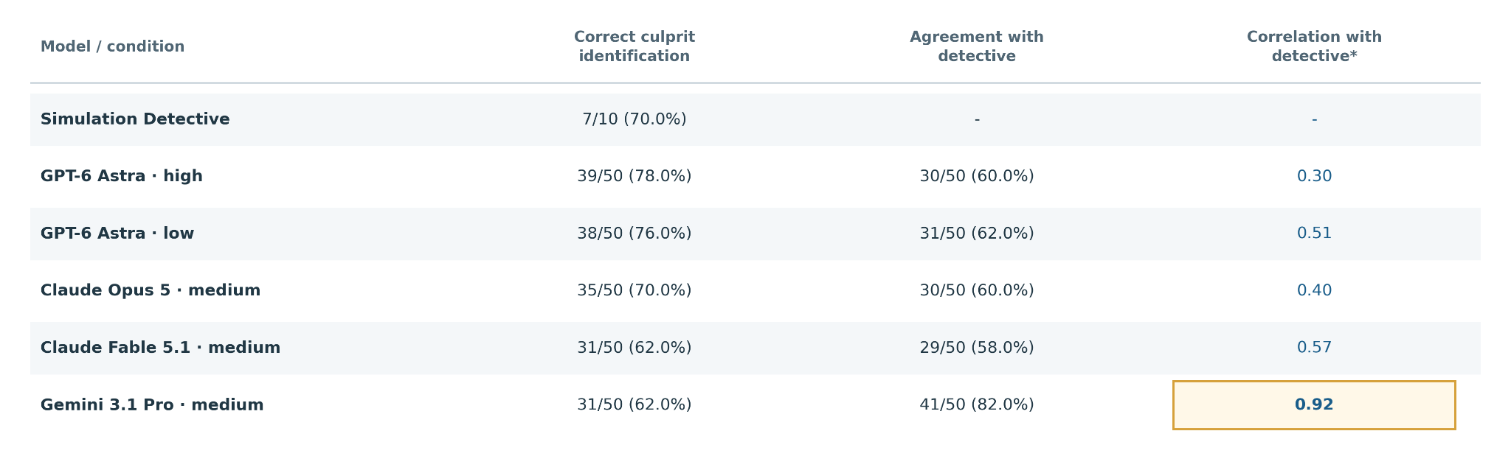Select the 0.57 correlation value
Screen dimensions: 1511x470
click(1314, 348)
